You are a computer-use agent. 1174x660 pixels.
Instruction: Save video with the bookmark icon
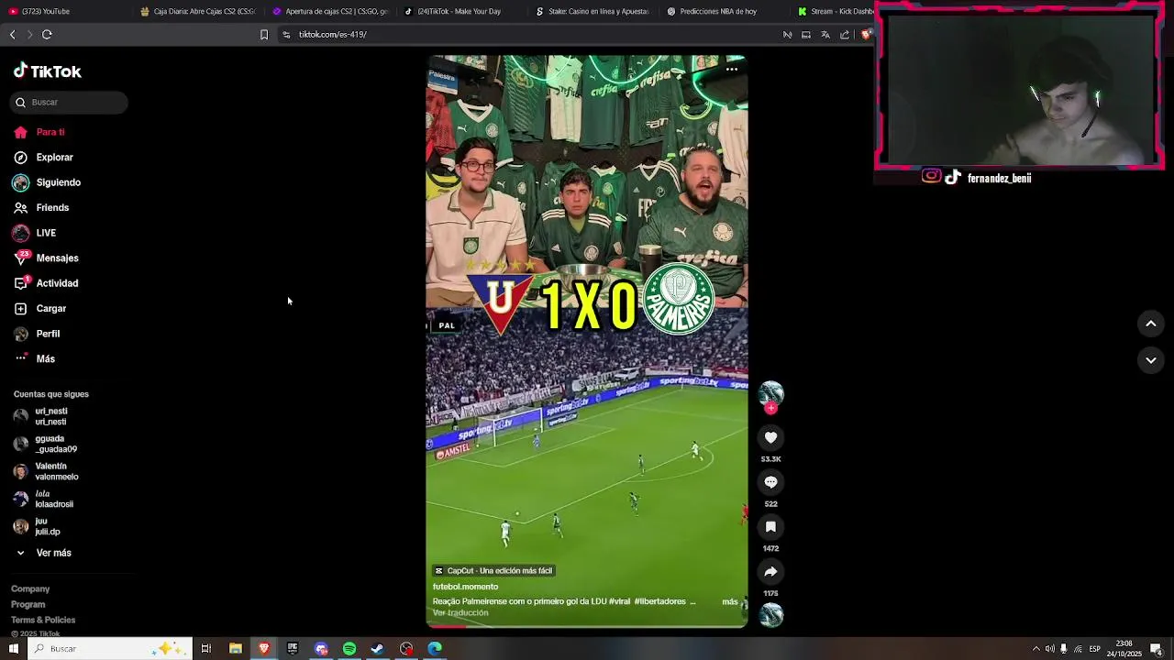point(770,527)
